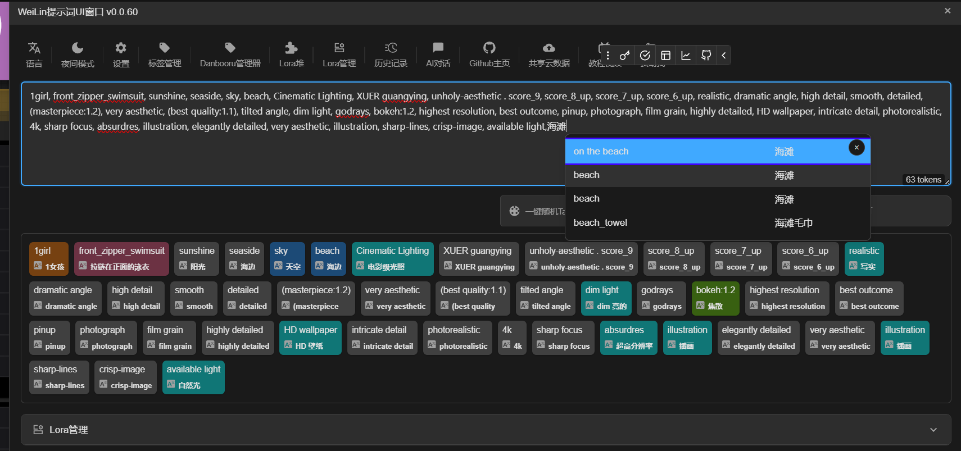Click the 'available light' tag chip
The height and width of the screenshot is (451, 961).
coord(193,377)
